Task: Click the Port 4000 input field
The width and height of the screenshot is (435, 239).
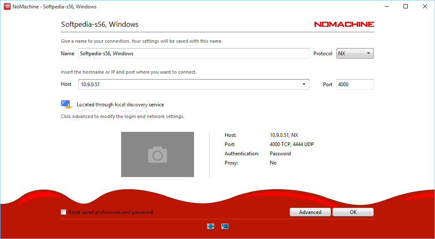Action: pyautogui.click(x=355, y=85)
